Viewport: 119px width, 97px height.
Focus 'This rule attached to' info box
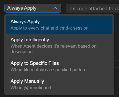coord(92,8)
